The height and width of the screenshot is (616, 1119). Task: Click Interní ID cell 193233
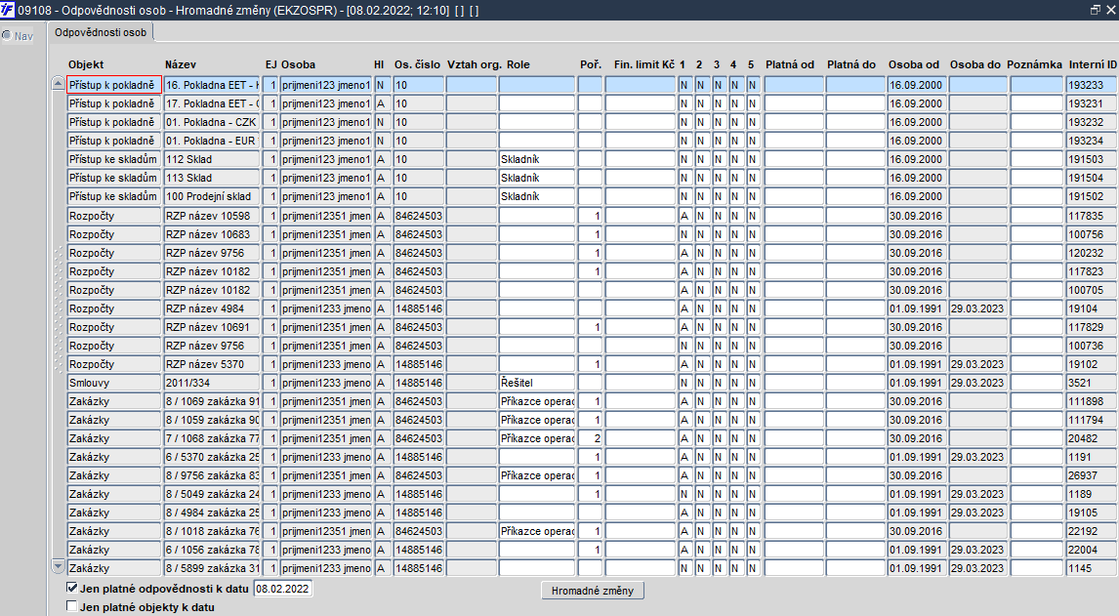[x=1092, y=85]
